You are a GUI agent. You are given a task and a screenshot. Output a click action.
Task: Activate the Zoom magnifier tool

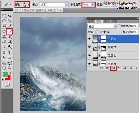coord(10,68)
